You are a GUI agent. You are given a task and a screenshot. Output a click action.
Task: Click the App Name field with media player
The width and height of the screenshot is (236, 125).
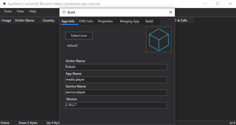coord(116,80)
